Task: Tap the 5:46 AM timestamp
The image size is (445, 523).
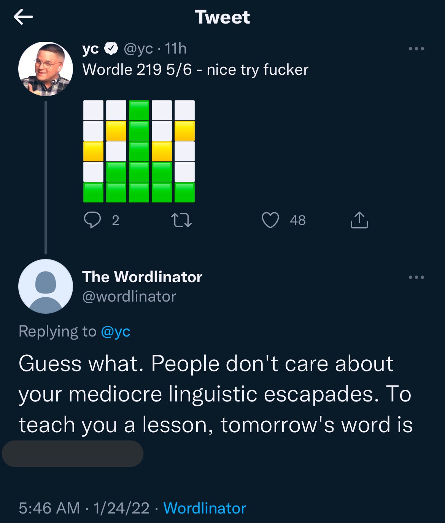Action: pyautogui.click(x=49, y=508)
